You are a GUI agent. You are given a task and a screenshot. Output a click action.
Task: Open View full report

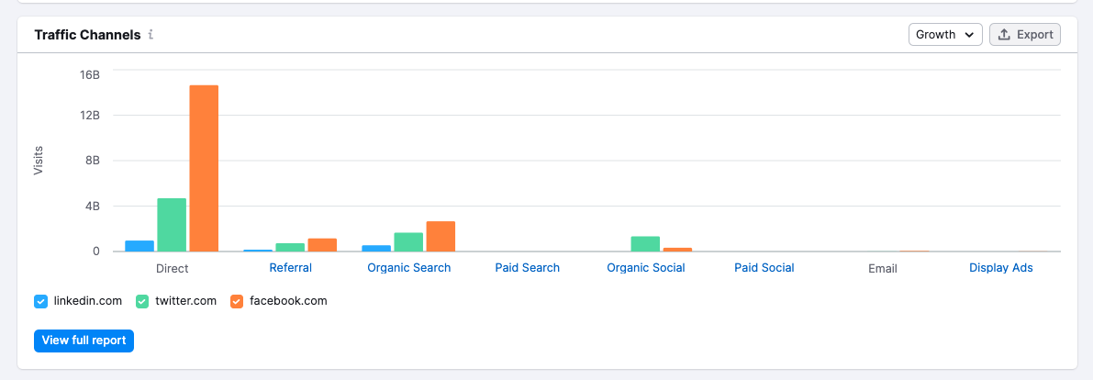[84, 341]
